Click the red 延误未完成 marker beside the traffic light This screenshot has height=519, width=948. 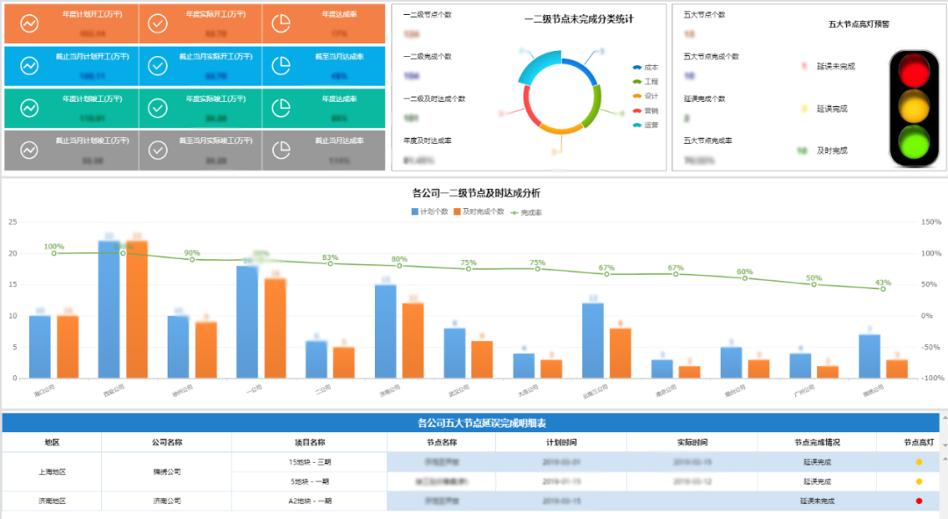coord(804,66)
